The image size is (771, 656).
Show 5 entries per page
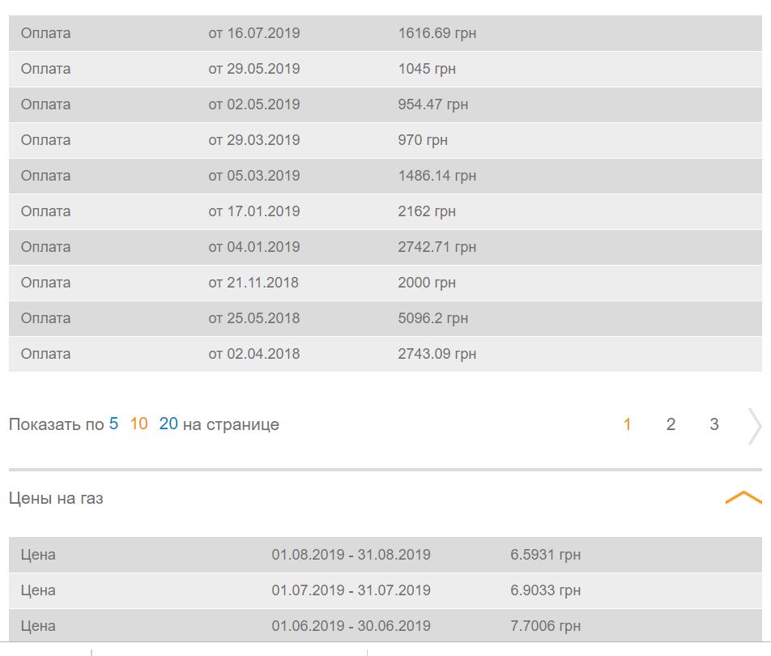pyautogui.click(x=113, y=424)
